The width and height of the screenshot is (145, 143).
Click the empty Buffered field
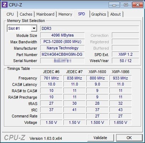[x=125, y=48]
